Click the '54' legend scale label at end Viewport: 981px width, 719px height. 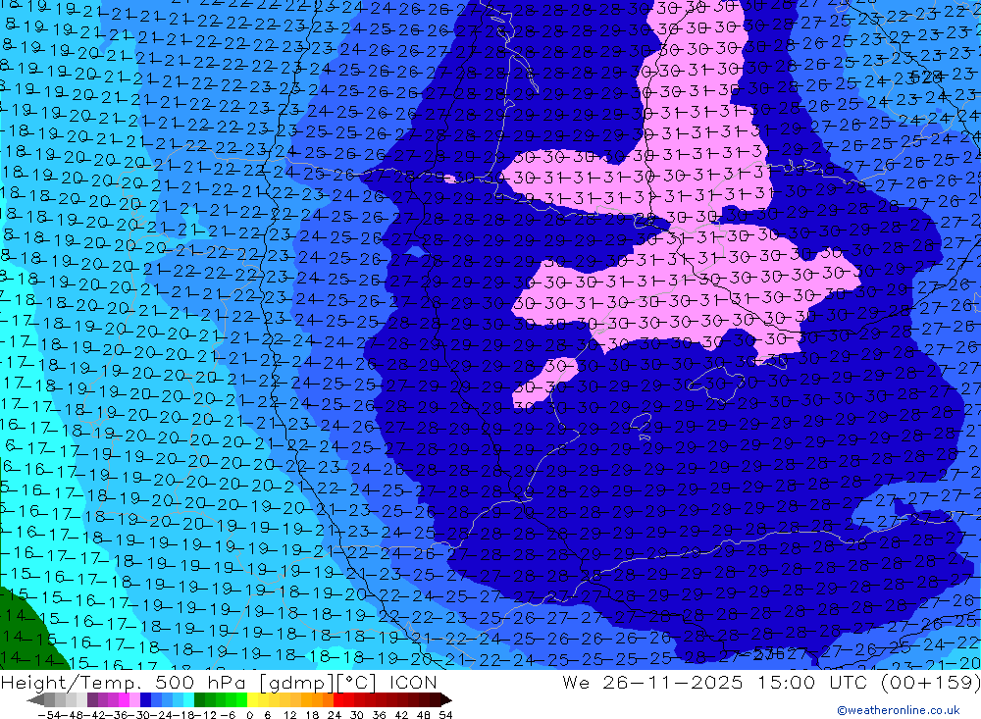pyautogui.click(x=445, y=715)
